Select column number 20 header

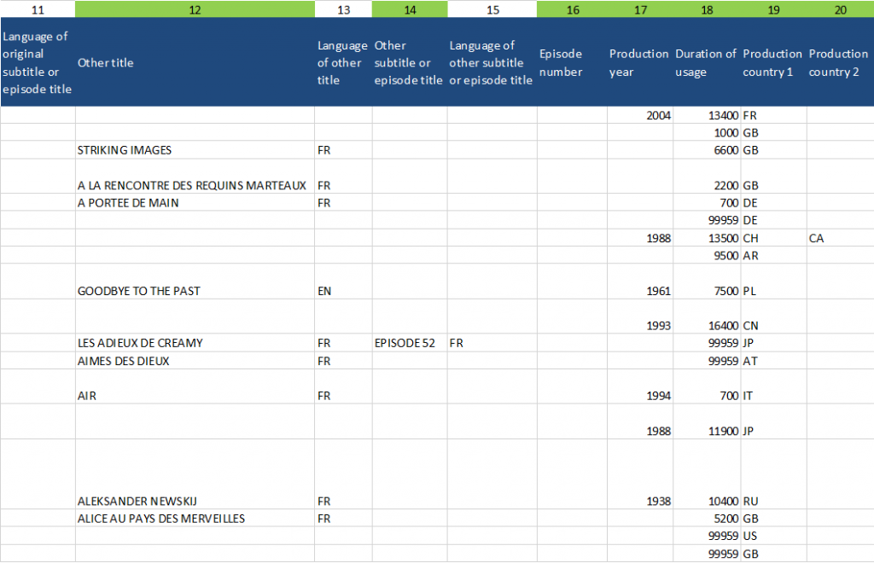click(841, 9)
